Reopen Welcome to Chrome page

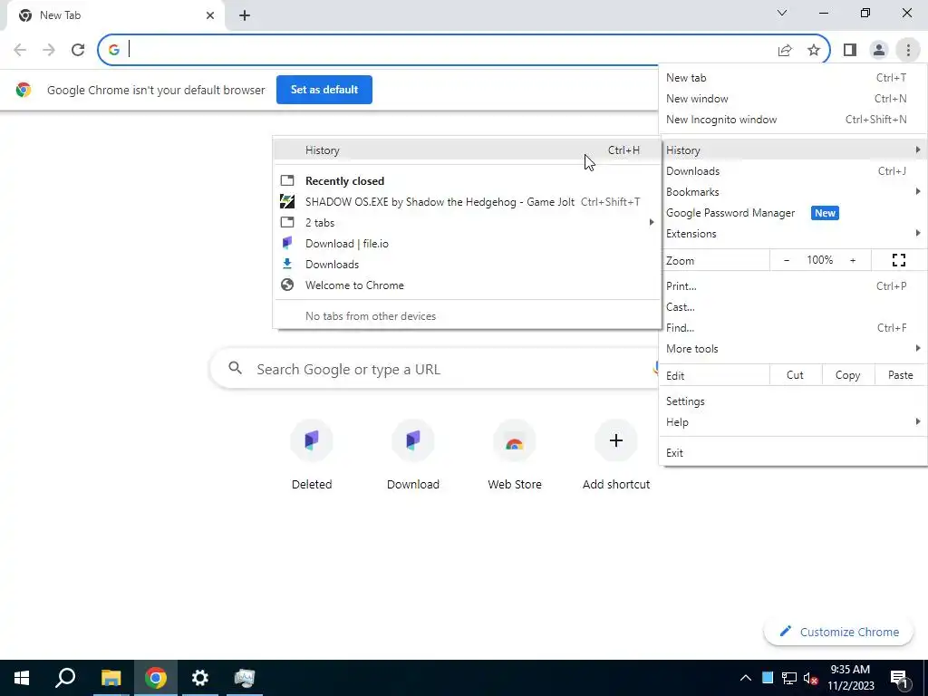coord(467,285)
